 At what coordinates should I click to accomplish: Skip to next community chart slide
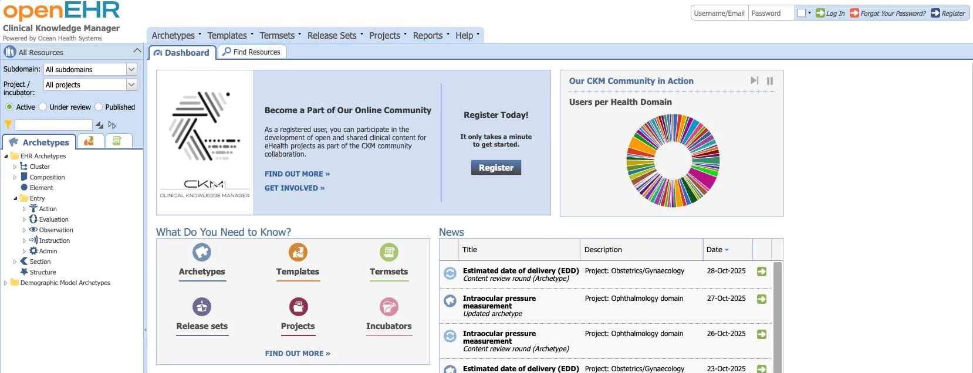coord(754,81)
